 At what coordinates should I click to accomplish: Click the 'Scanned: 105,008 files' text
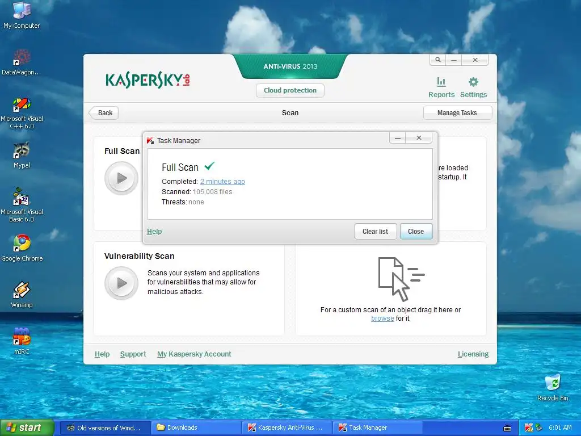click(x=197, y=192)
